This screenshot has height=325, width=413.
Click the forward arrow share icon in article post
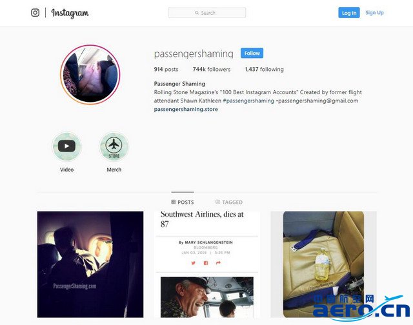tap(218, 263)
